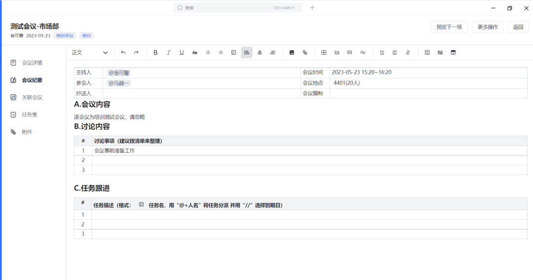The width and height of the screenshot is (533, 280).
Task: Click the meeting time 2023-05-23 15:20~16:20
Action: tap(361, 72)
